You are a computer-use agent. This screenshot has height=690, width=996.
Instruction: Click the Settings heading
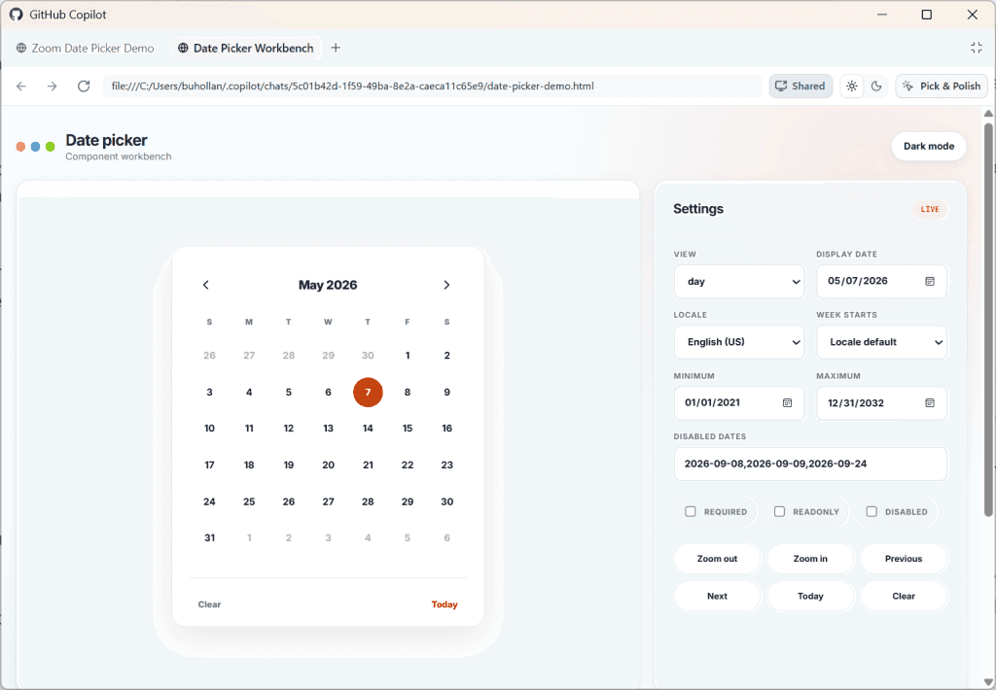698,209
